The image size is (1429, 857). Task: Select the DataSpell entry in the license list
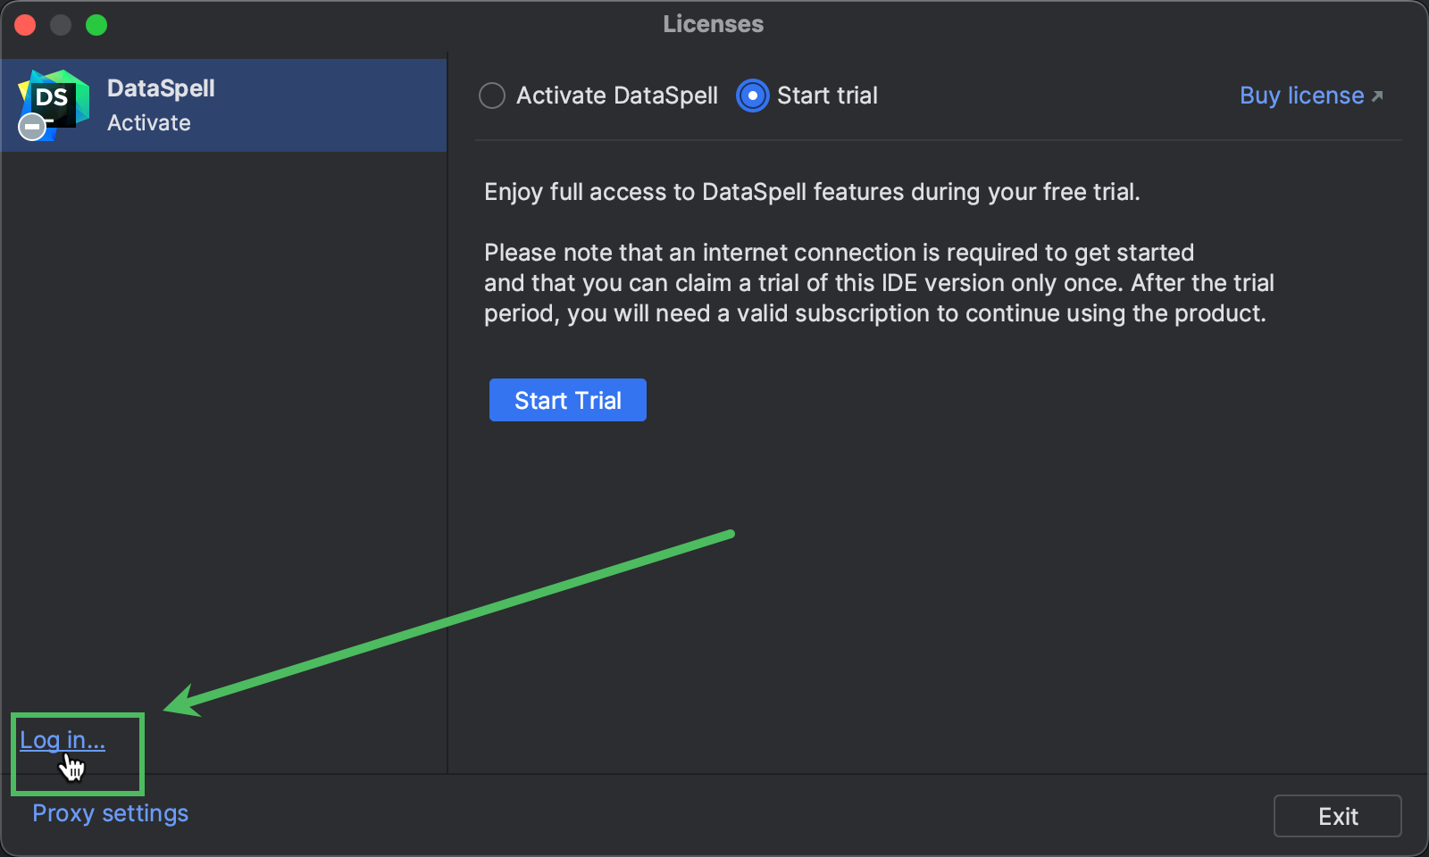click(x=223, y=104)
